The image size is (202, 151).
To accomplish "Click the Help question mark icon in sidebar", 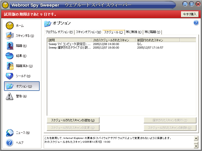I will pyautogui.click(x=9, y=142).
